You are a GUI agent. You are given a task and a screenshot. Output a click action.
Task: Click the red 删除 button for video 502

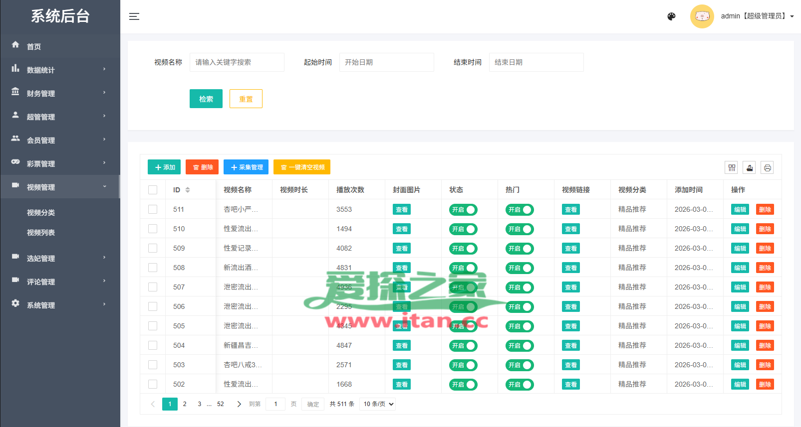click(765, 385)
